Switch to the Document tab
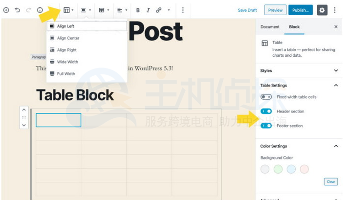This screenshot has width=351, height=200. point(270,27)
